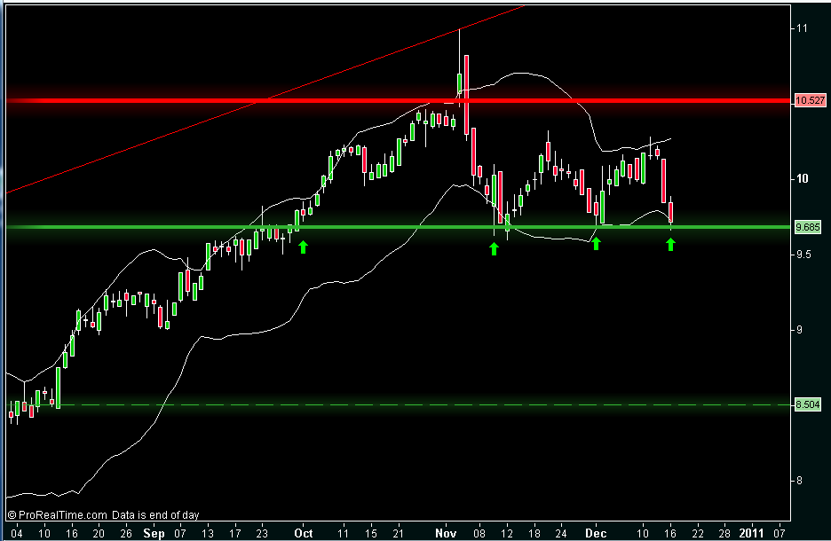Click the date label 16 right of Dec
Viewport: 831px width, 541px height.
pos(670,533)
